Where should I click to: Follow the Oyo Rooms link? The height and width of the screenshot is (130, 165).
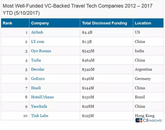(x=41, y=51)
